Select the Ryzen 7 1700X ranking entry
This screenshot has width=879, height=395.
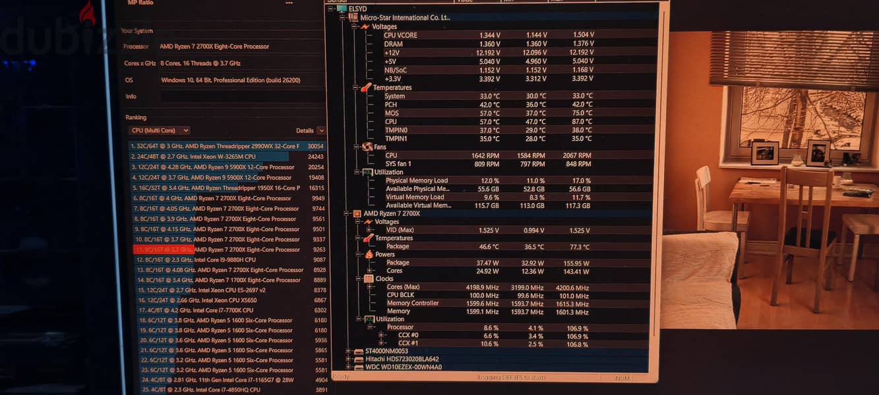pos(231,280)
